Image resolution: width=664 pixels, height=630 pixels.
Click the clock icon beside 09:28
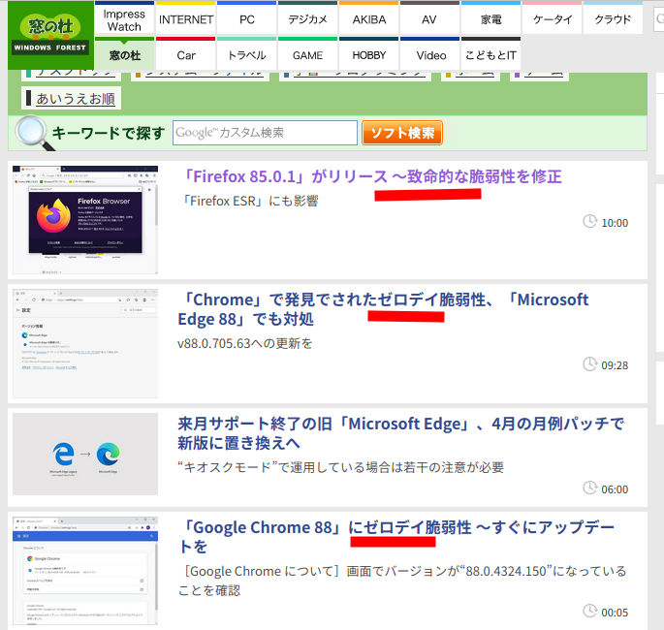(x=589, y=364)
